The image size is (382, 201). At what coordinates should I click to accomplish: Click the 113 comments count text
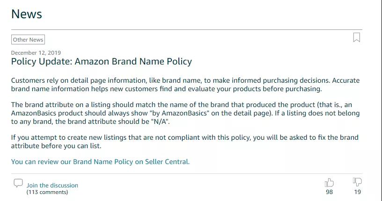47,192
